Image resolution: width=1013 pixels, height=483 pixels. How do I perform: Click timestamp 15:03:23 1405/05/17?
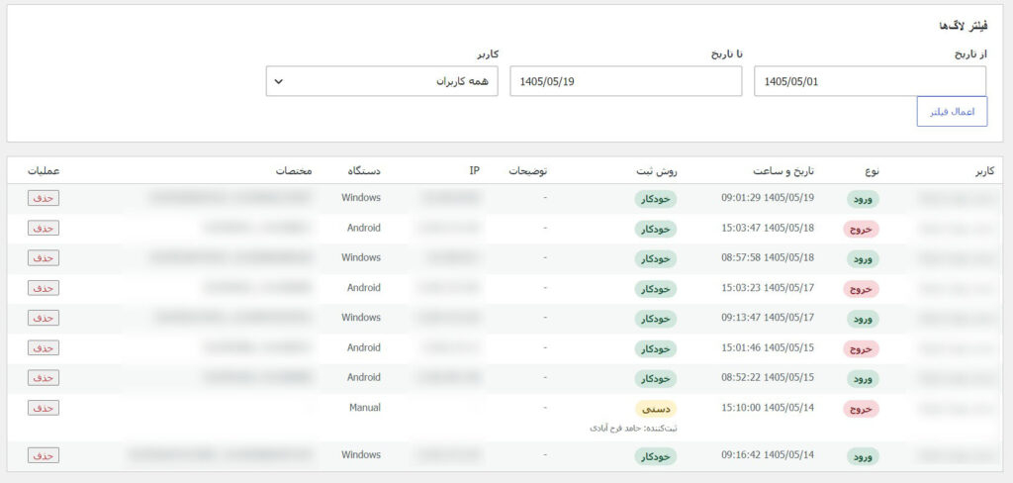click(x=768, y=288)
